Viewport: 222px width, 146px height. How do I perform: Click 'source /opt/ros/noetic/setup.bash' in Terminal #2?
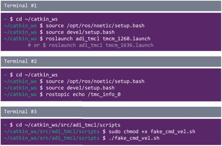click(x=95, y=81)
